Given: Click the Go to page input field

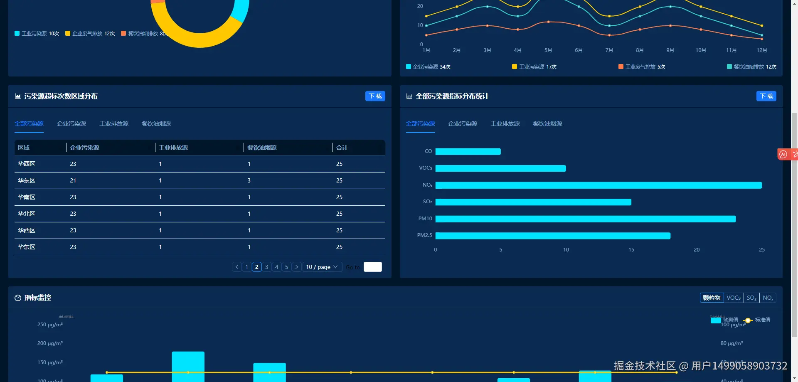Looking at the screenshot, I should tap(373, 267).
